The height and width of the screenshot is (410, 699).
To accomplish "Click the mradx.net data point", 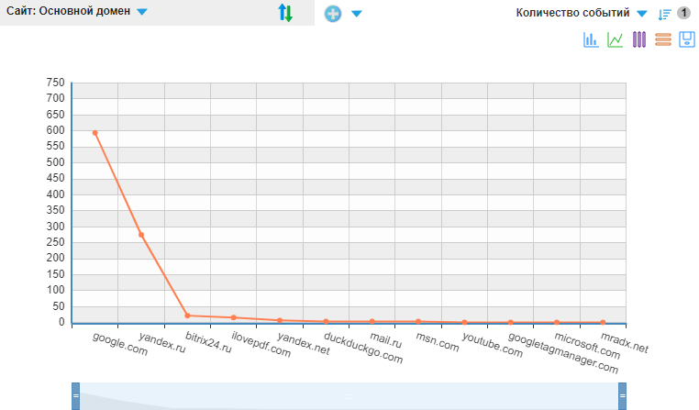I will click(603, 322).
